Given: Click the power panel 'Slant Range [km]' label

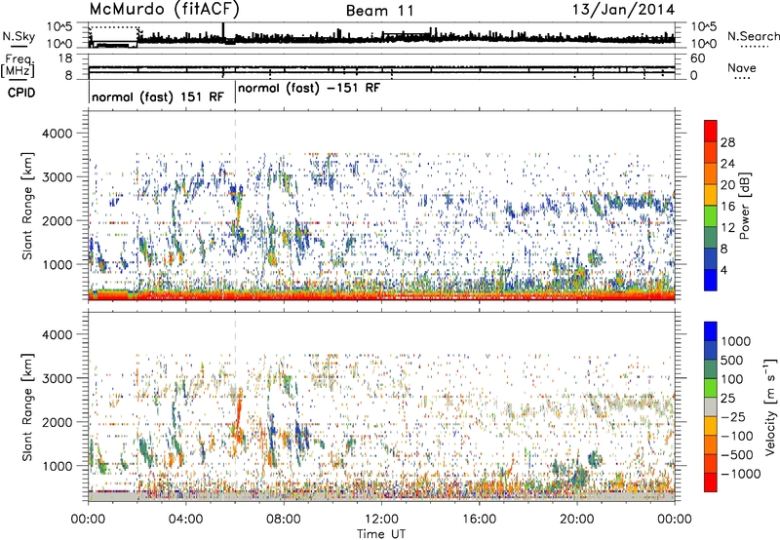Looking at the screenshot, I should pos(27,206).
